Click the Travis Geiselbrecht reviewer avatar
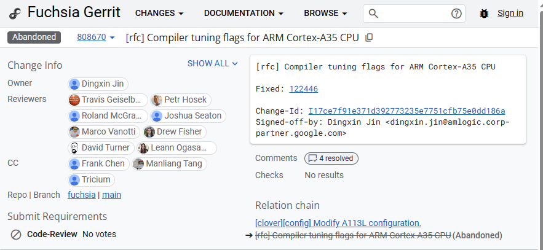 pos(74,100)
